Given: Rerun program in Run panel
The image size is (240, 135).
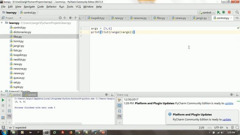Looking at the screenshot, I should tap(3, 100).
